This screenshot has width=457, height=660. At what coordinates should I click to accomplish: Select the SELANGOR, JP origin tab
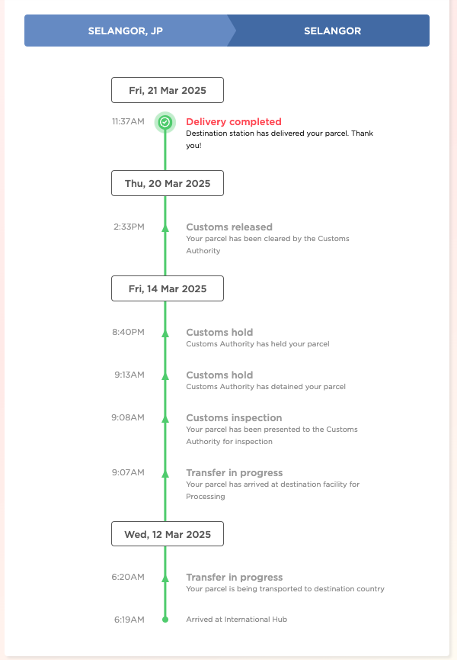click(125, 31)
